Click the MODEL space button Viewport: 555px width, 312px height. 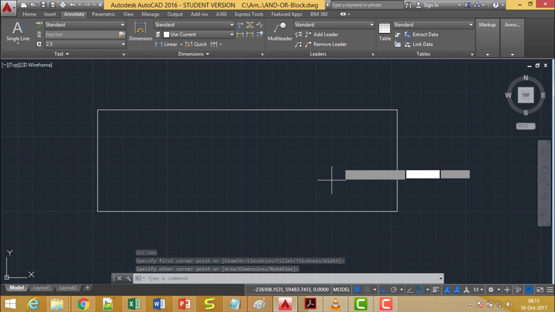(341, 289)
